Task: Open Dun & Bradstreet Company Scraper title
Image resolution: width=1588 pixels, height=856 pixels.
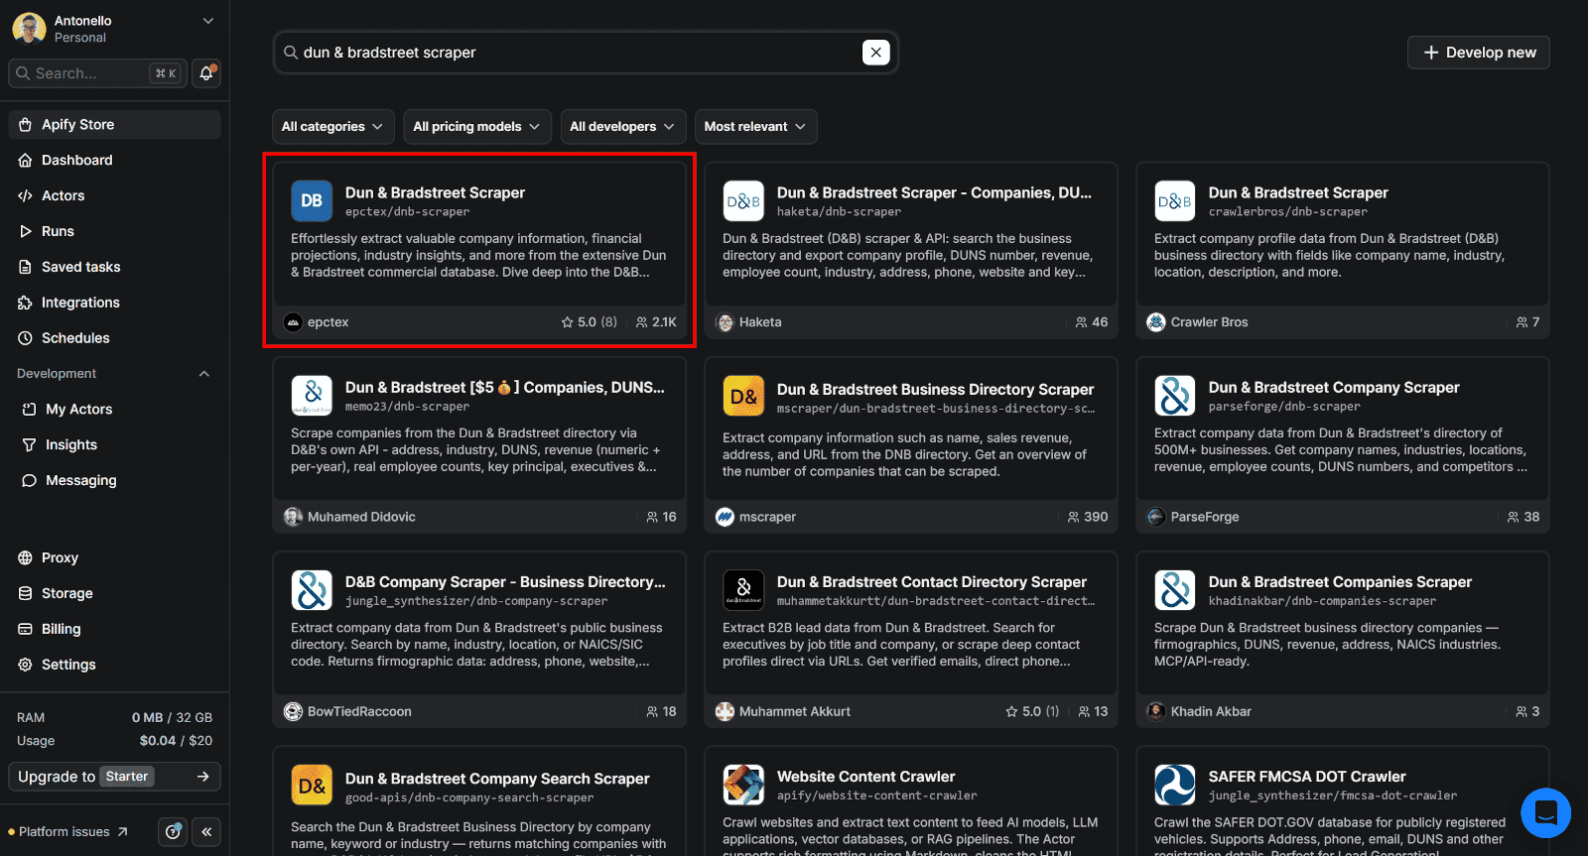Action: (1334, 388)
